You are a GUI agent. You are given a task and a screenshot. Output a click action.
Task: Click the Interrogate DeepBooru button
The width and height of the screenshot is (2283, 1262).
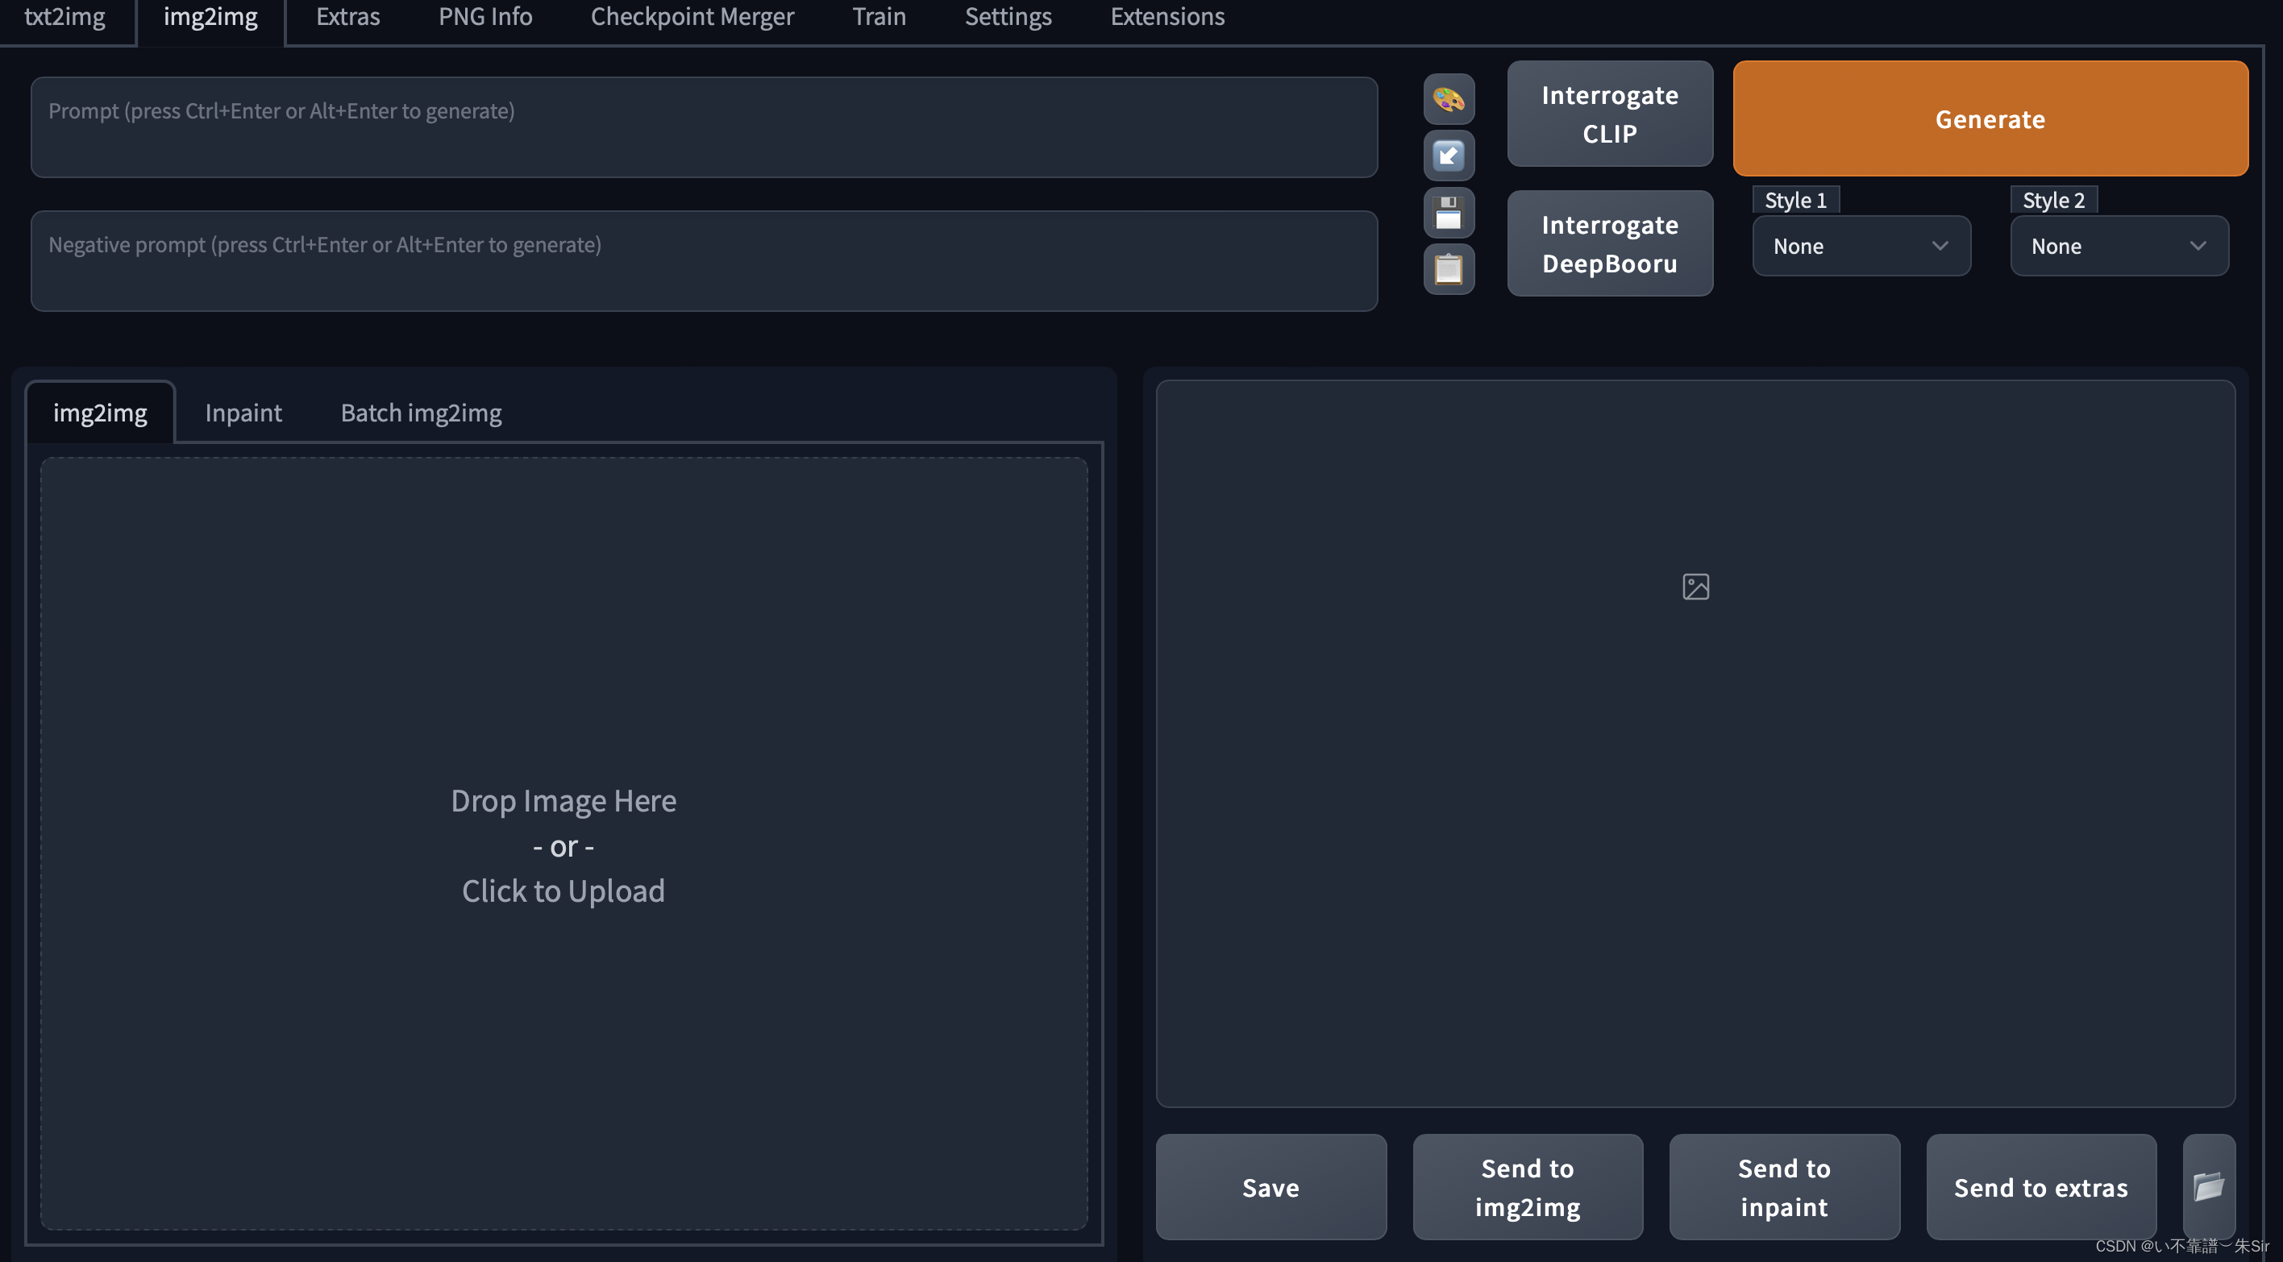tap(1608, 243)
